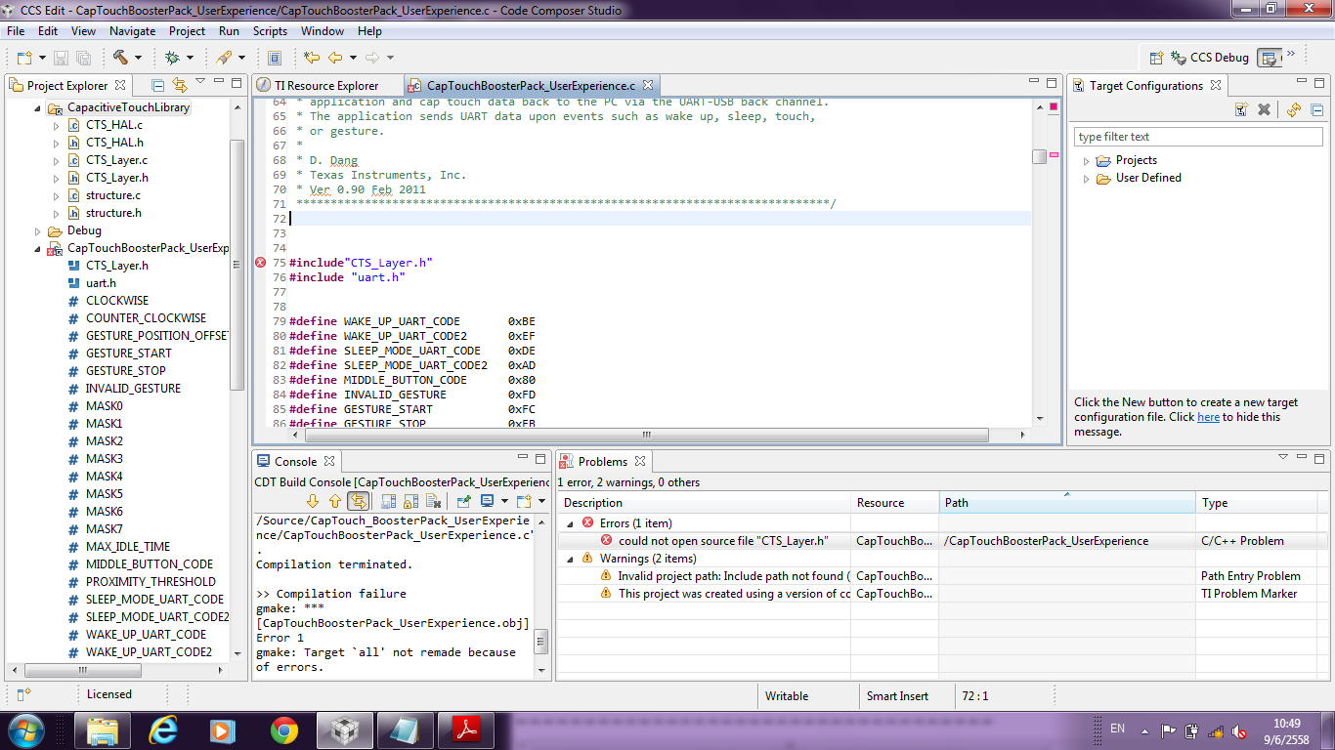The height and width of the screenshot is (750, 1335).
Task: Minimize the Project Explorer panel
Action: pos(219,83)
